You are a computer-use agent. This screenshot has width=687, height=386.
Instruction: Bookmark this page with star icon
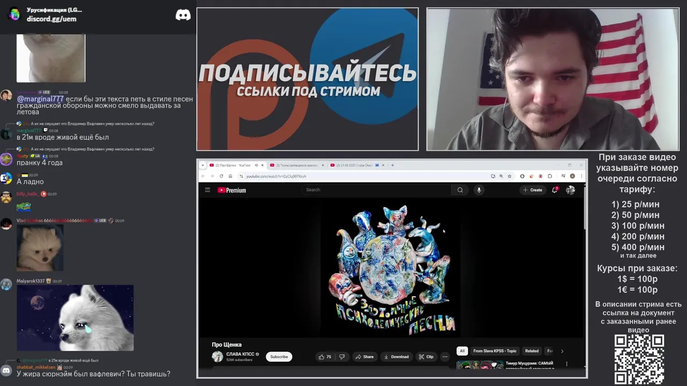509,176
